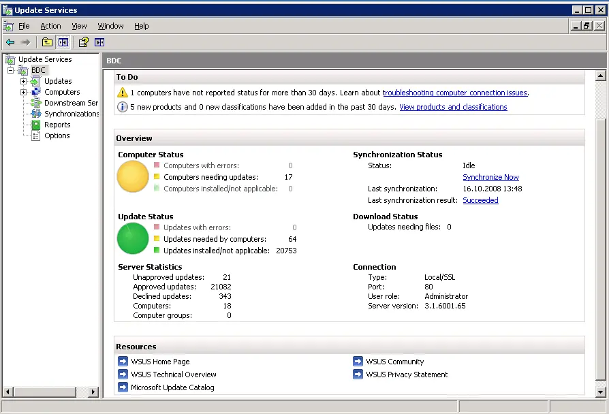609x414 pixels.
Task: Select the Downstream Servers tree item label
Action: point(71,103)
